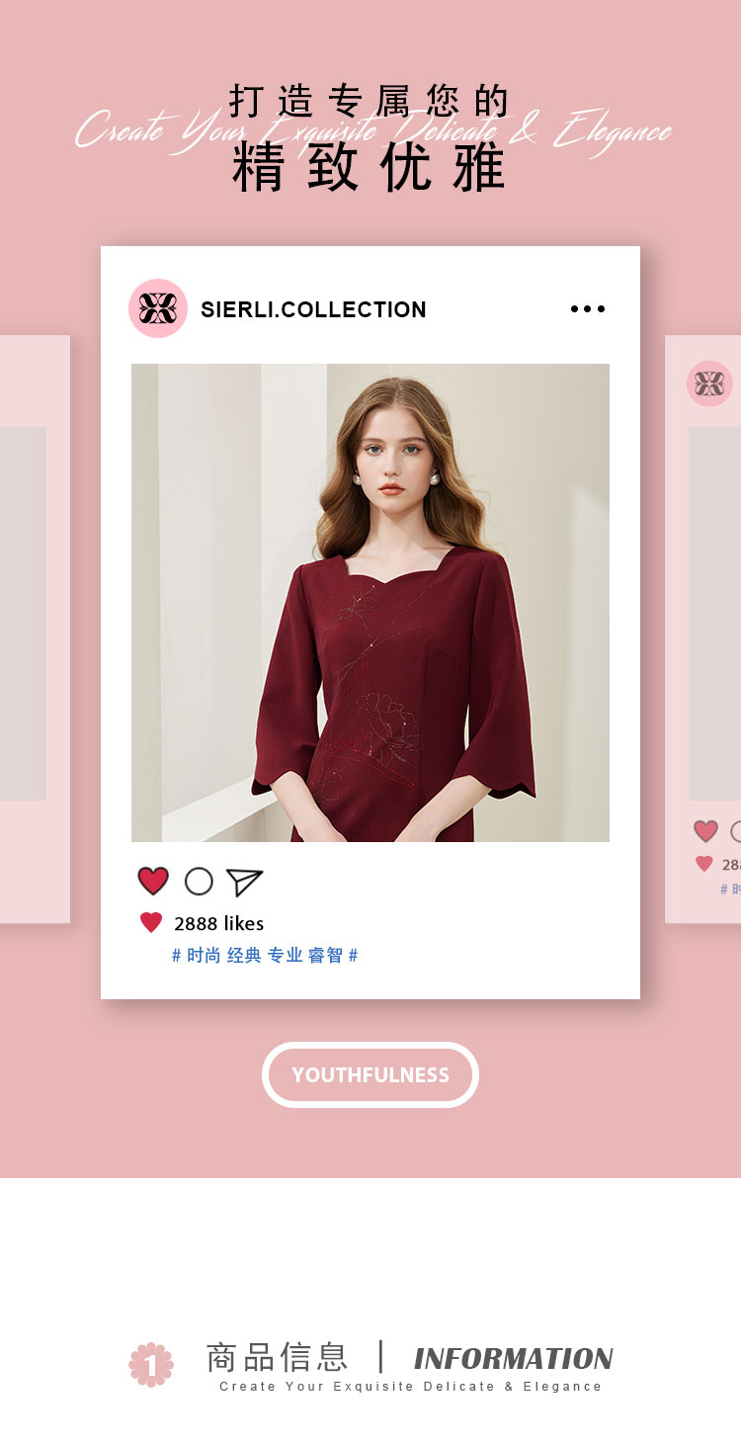Tap the heart icon on right card
The width and height of the screenshot is (741, 1444).
tap(705, 831)
